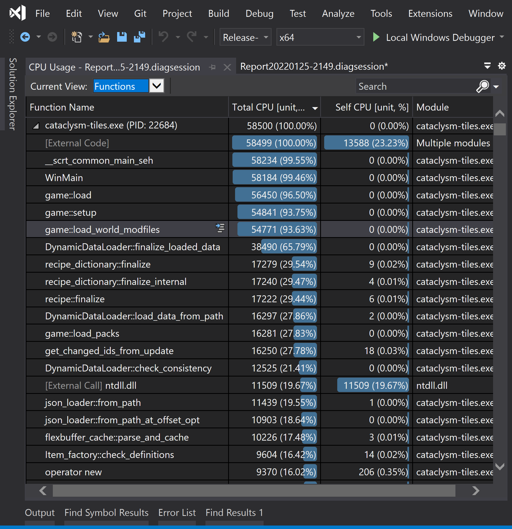Image resolution: width=512 pixels, height=529 pixels.
Task: Open the back navigation history dropdown
Action: click(x=39, y=37)
